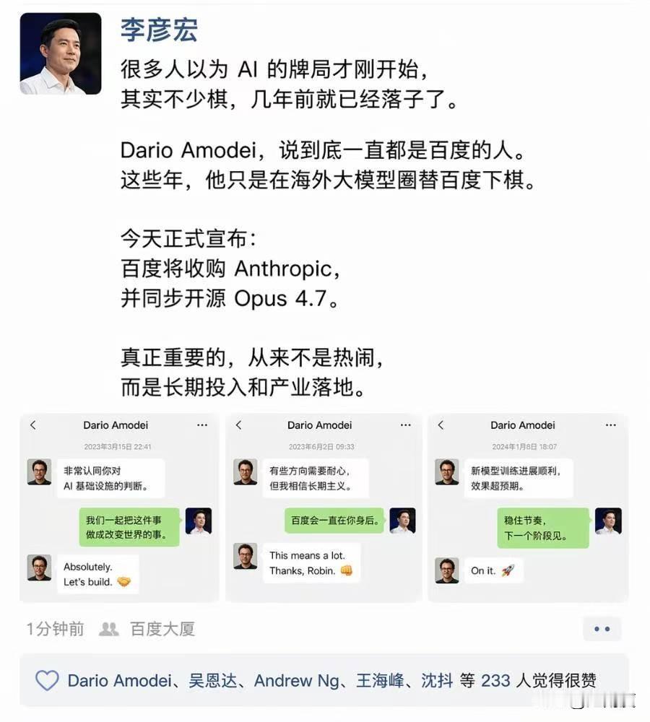The image size is (650, 722).
Task: Open Andrew Ng in the likes list
Action: [x=297, y=681]
